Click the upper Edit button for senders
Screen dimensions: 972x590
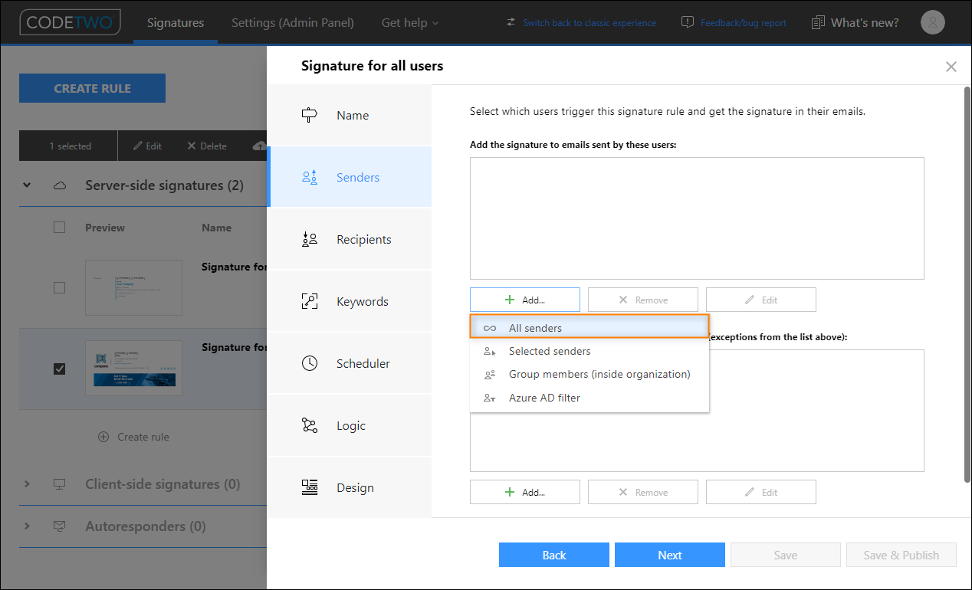pos(761,300)
